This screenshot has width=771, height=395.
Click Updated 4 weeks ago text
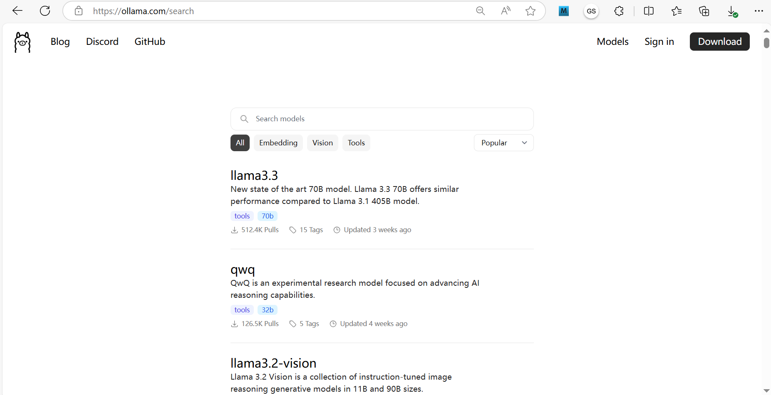tap(374, 324)
